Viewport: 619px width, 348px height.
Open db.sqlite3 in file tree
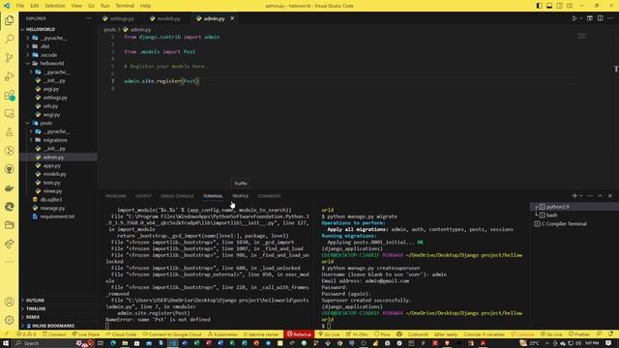(x=51, y=200)
